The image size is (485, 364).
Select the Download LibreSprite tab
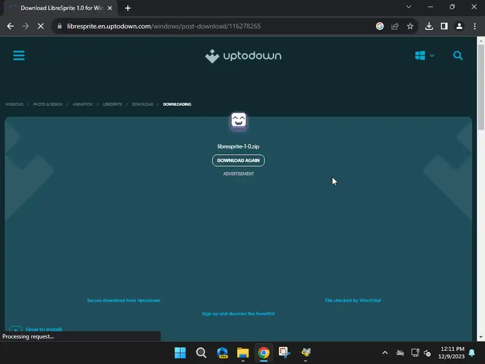[x=60, y=8]
